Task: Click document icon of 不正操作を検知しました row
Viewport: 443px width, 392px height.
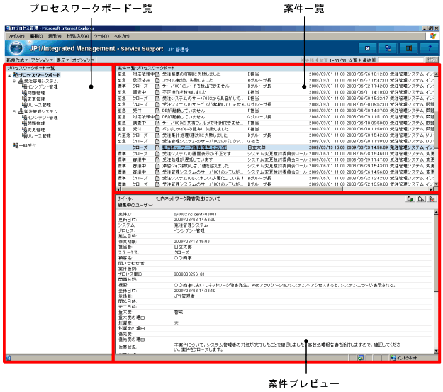Action: click(x=157, y=92)
